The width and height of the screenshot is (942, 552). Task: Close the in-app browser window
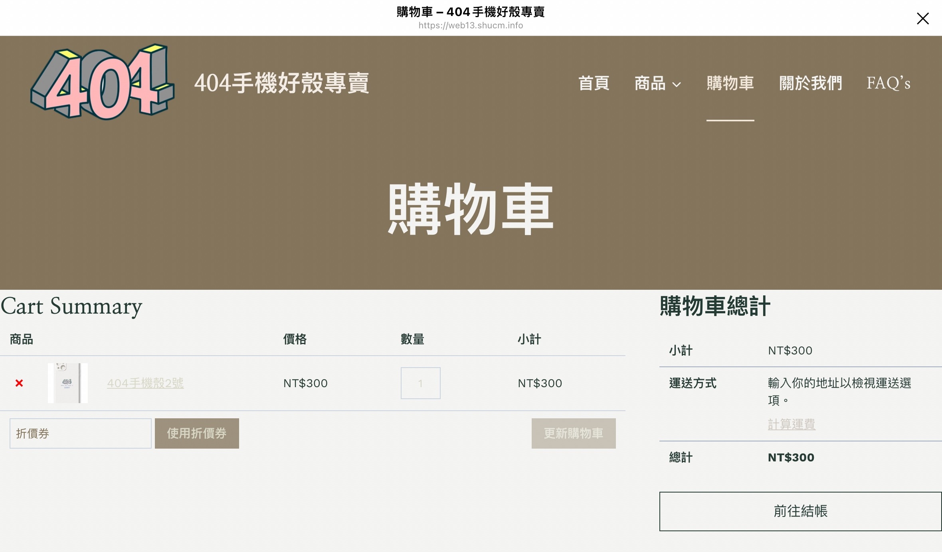coord(922,18)
